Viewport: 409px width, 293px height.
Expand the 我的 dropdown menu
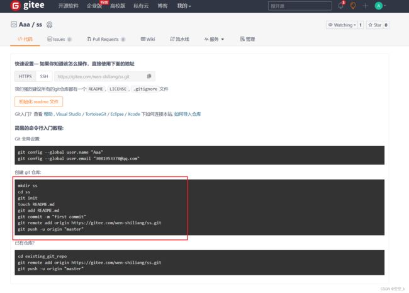point(184,6)
